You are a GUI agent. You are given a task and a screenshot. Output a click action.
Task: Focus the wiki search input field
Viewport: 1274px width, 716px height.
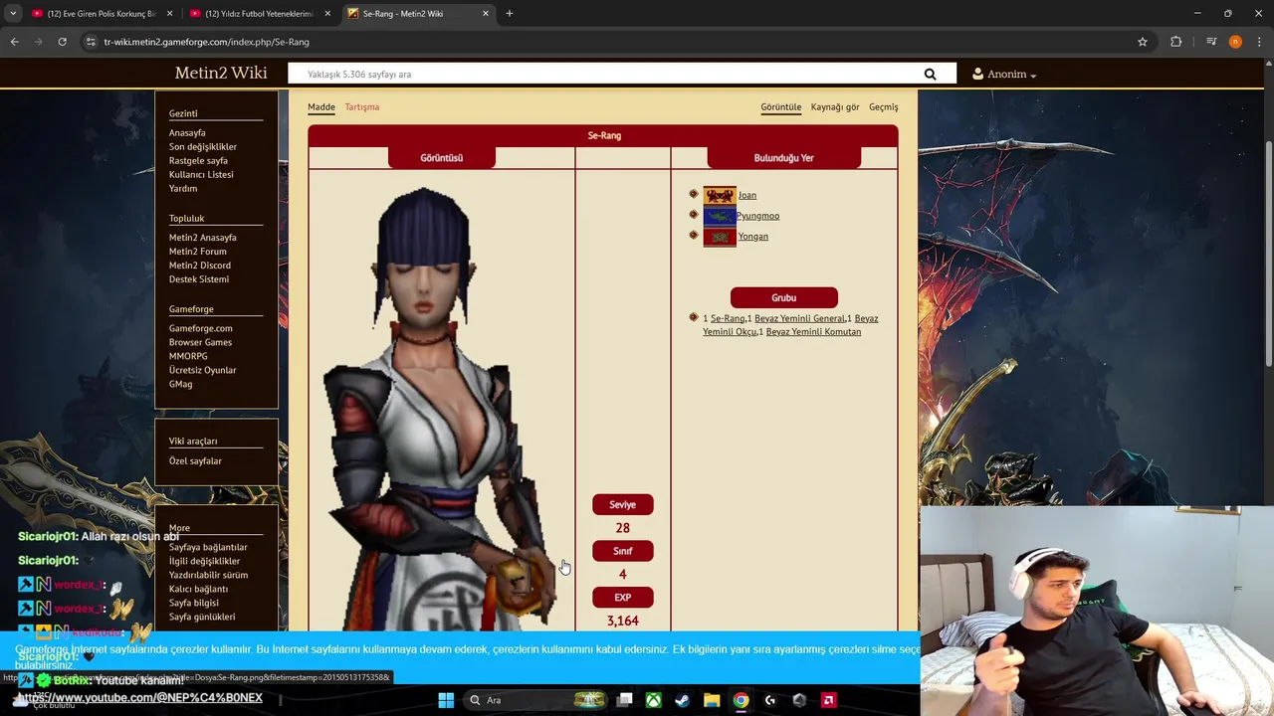[x=607, y=74]
